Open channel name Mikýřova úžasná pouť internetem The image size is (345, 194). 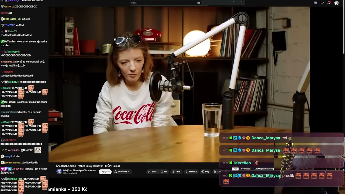pos(79,170)
